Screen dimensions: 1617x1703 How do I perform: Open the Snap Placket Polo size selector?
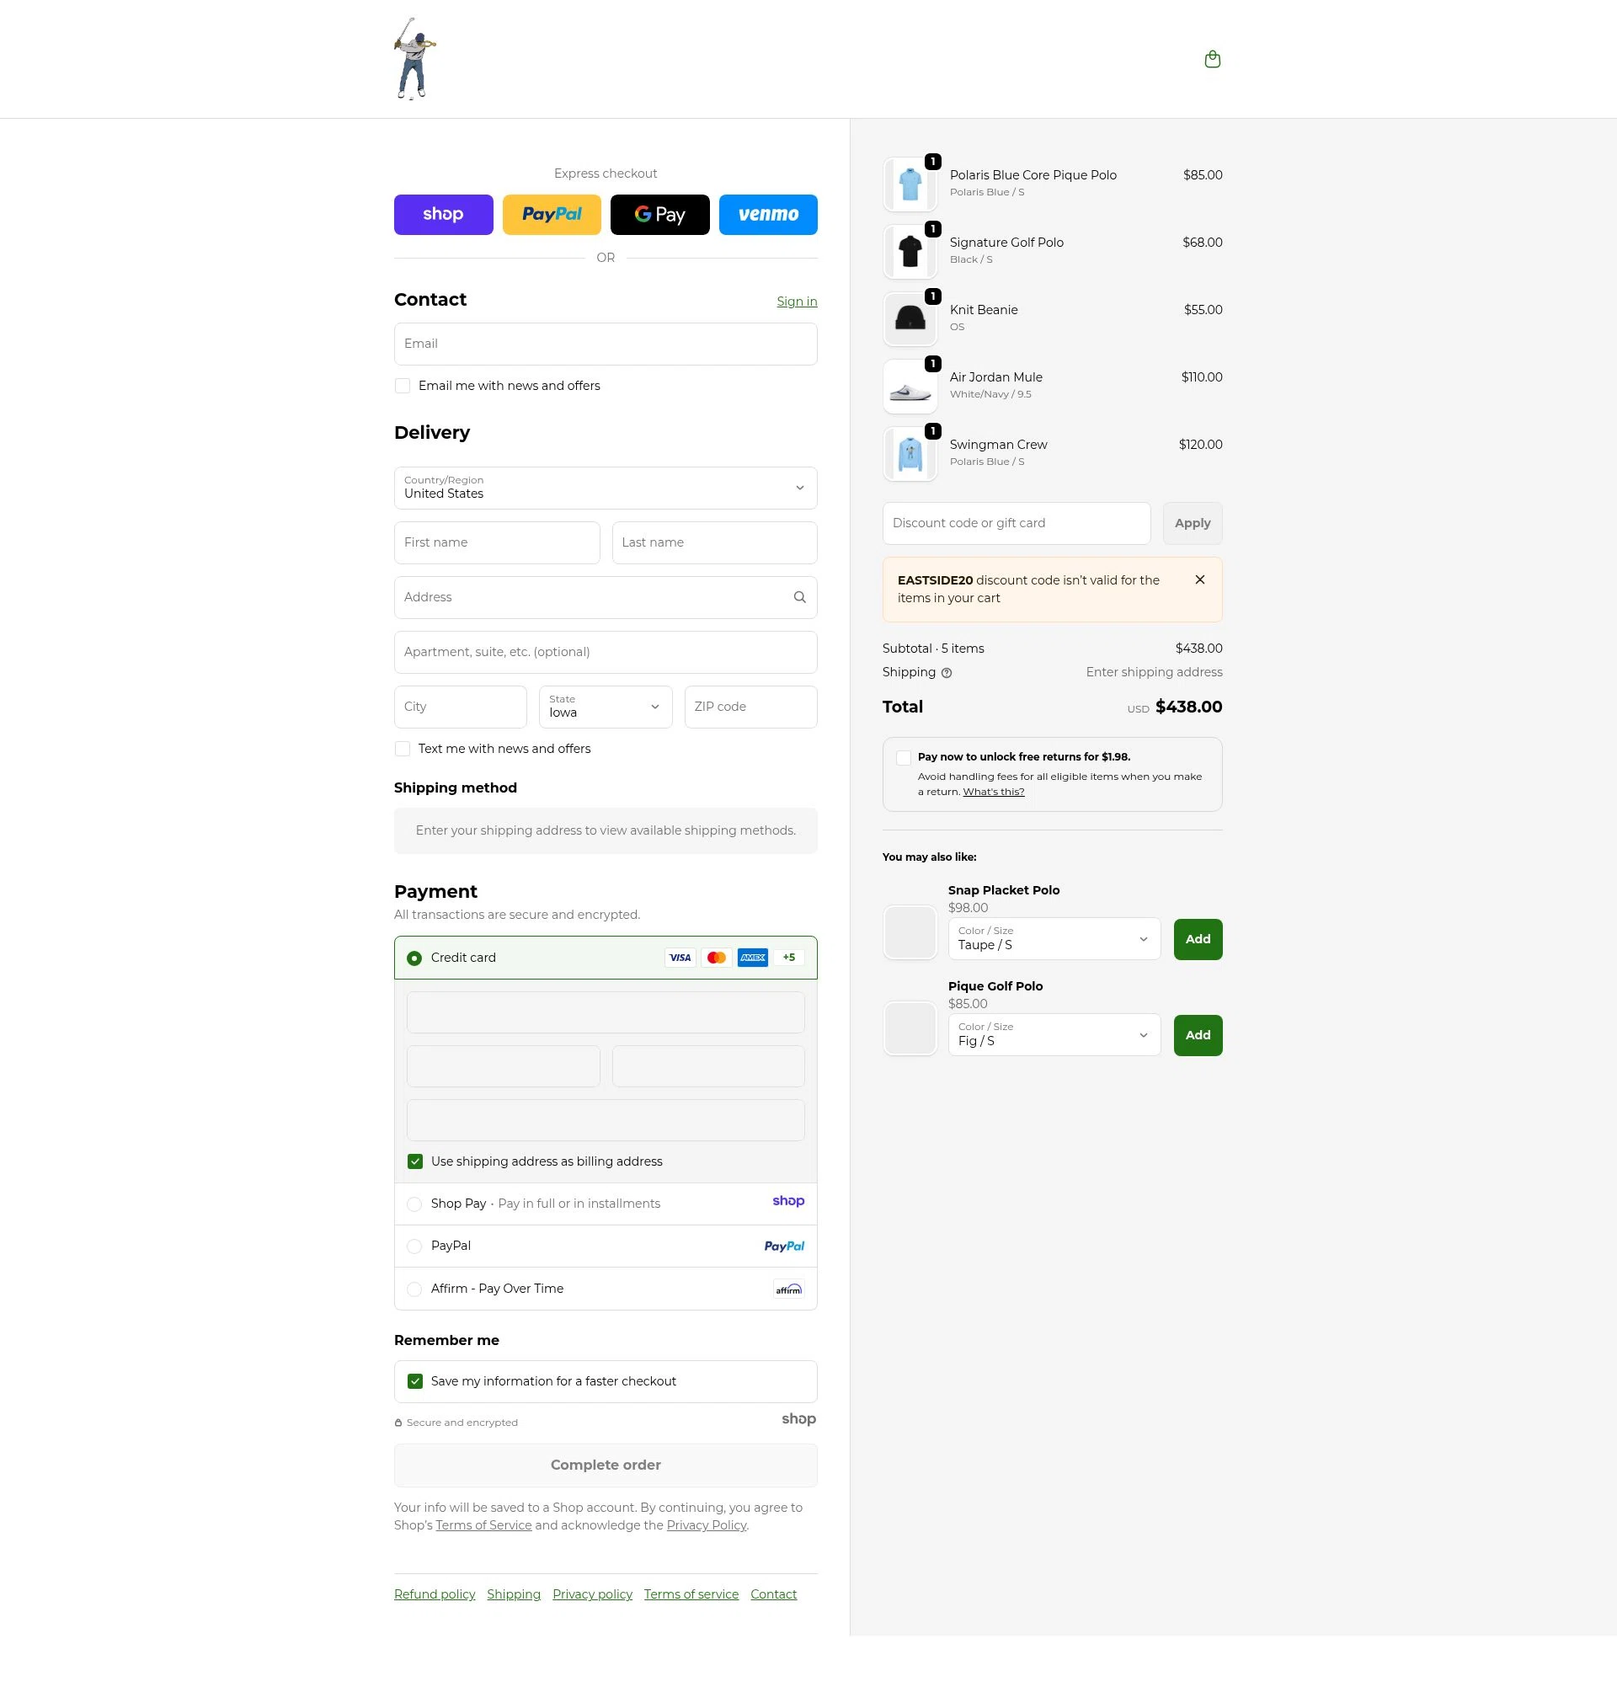click(x=1054, y=938)
